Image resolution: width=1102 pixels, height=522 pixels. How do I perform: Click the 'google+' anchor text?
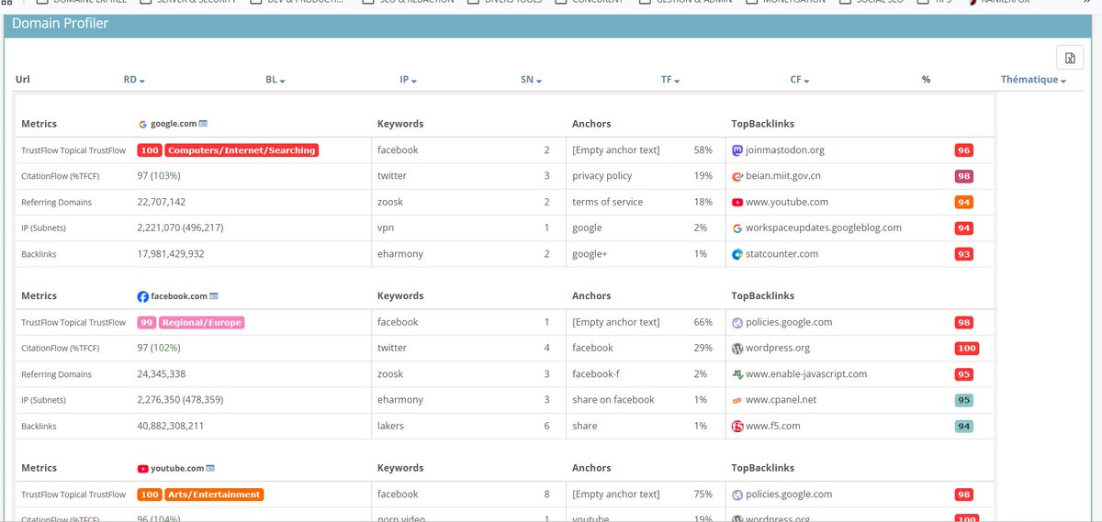(590, 253)
